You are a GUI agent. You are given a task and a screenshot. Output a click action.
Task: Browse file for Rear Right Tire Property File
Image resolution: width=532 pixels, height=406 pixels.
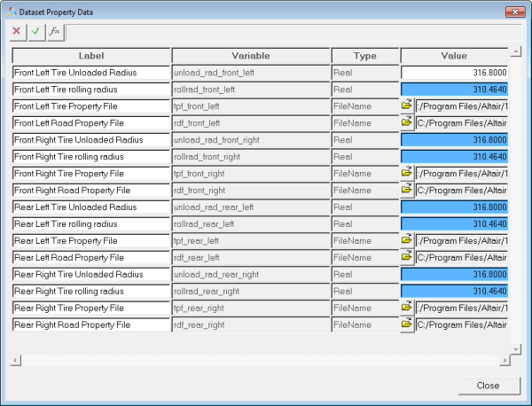tap(407, 308)
